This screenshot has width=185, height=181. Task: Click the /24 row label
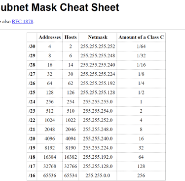pos(32,102)
